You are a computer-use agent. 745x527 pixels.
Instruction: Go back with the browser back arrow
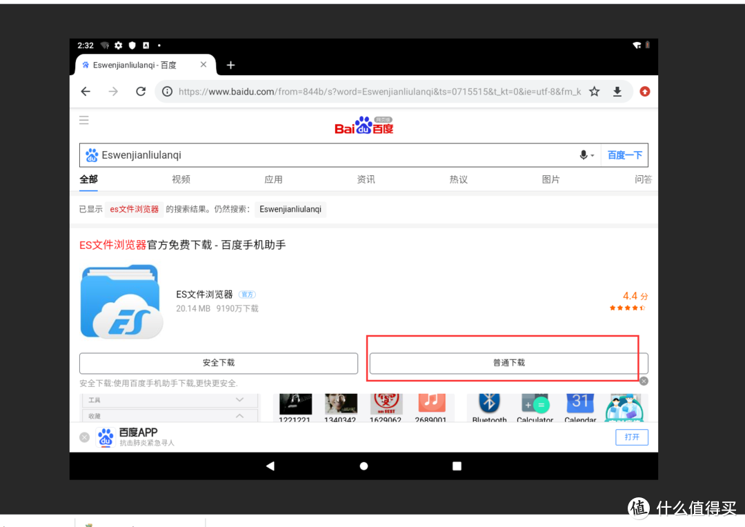coord(86,91)
